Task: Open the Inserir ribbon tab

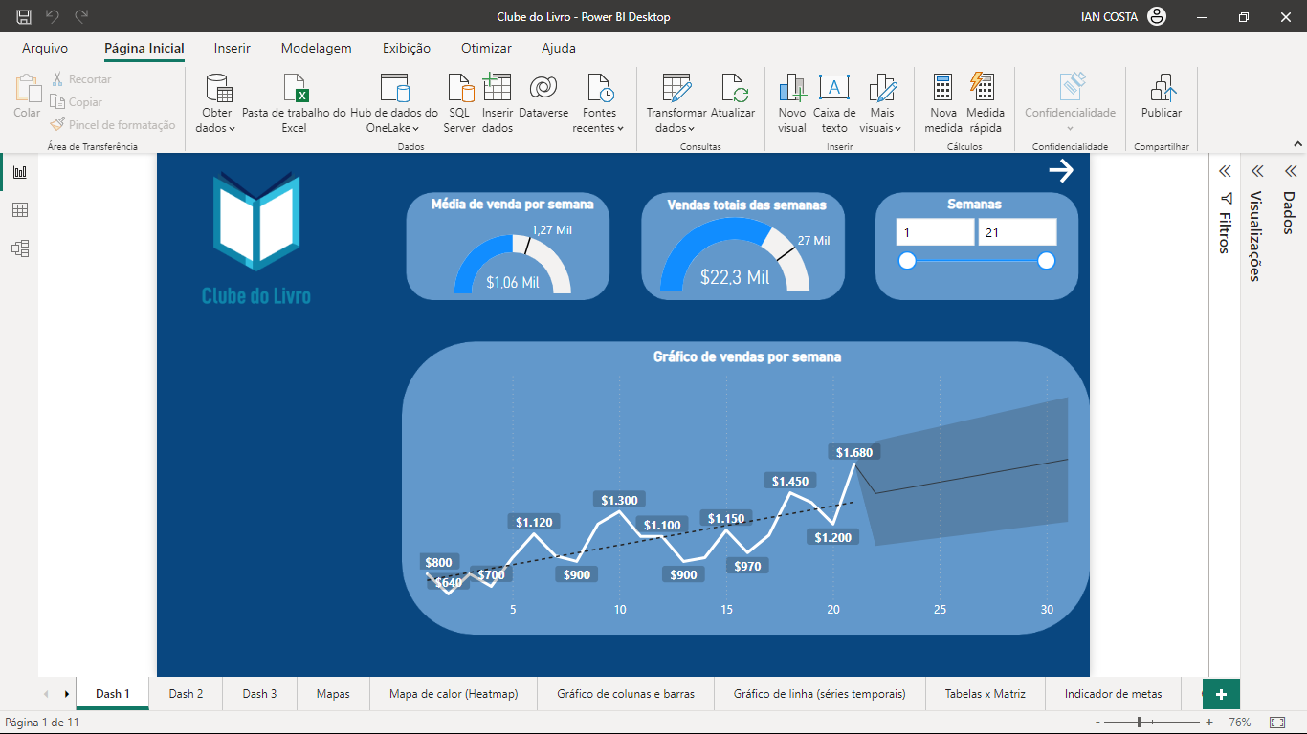Action: (x=233, y=48)
